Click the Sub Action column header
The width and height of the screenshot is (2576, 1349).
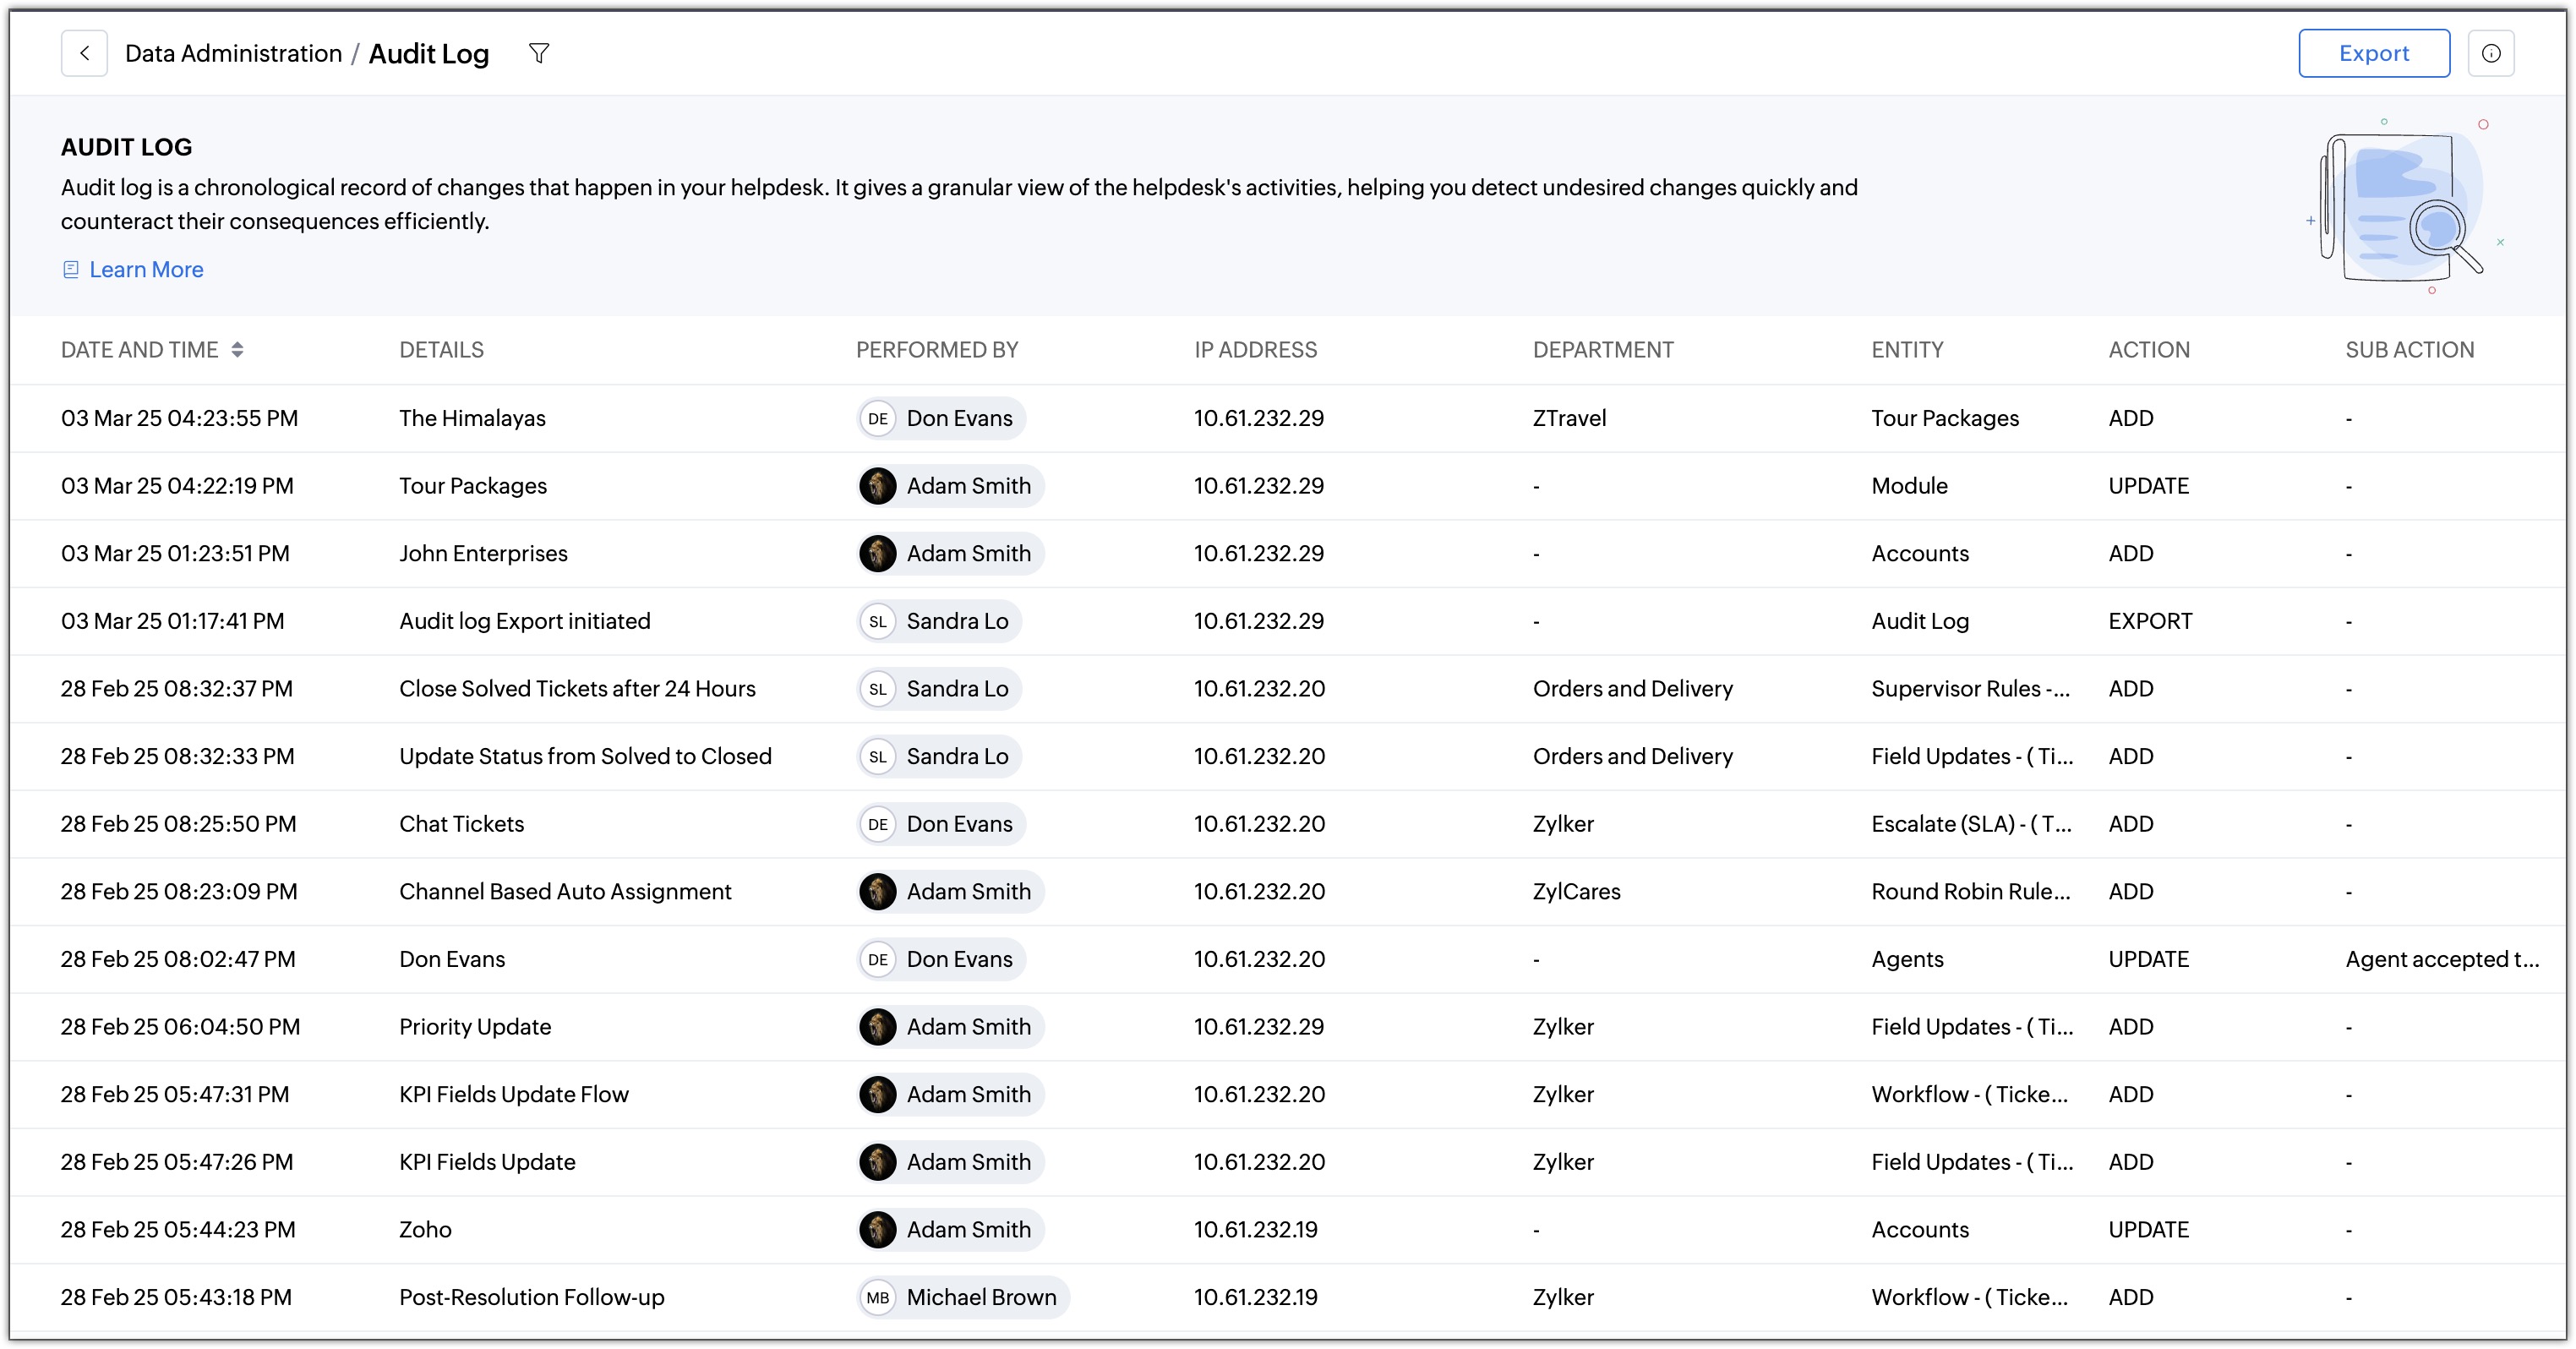click(x=2409, y=350)
